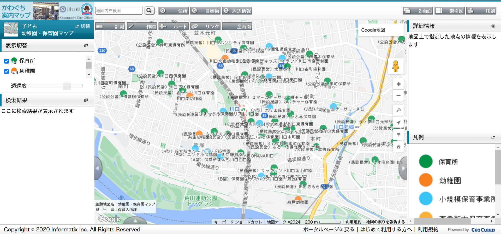Click the Google地図 button
The image size is (501, 234).
pos(373,30)
